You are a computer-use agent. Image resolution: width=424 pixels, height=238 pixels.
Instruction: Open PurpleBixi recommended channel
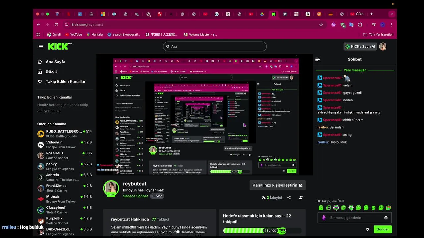point(65,220)
